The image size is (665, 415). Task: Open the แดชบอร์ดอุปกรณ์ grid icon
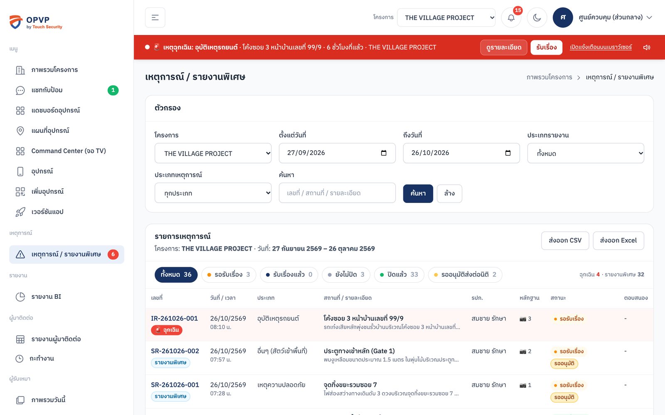20,110
